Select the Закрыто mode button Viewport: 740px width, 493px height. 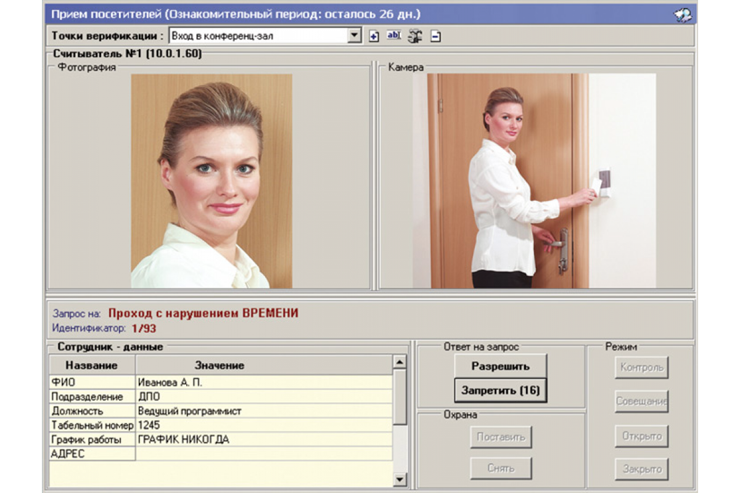(x=641, y=469)
